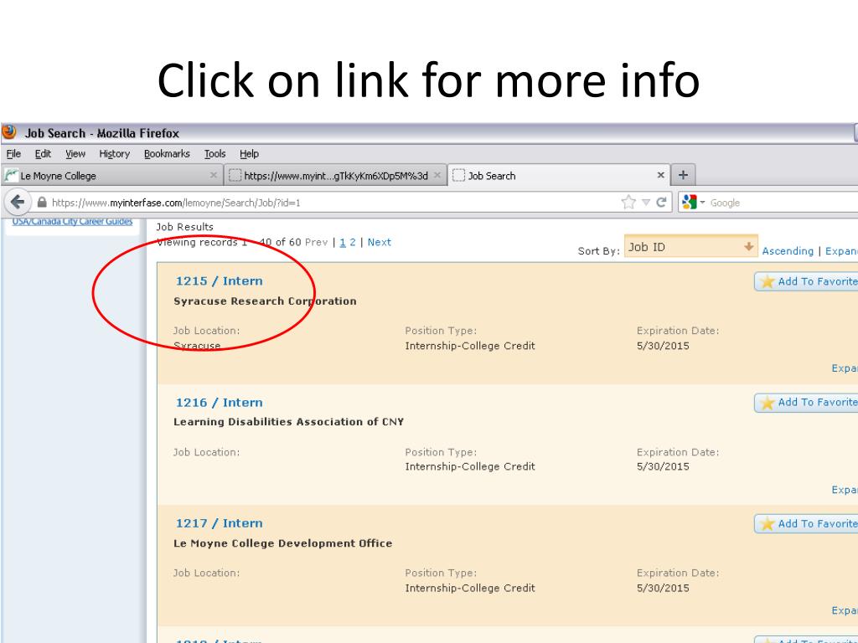Screen dimensions: 858x643
Task: Open the Sort By Job ID dropdown
Action: click(690, 247)
